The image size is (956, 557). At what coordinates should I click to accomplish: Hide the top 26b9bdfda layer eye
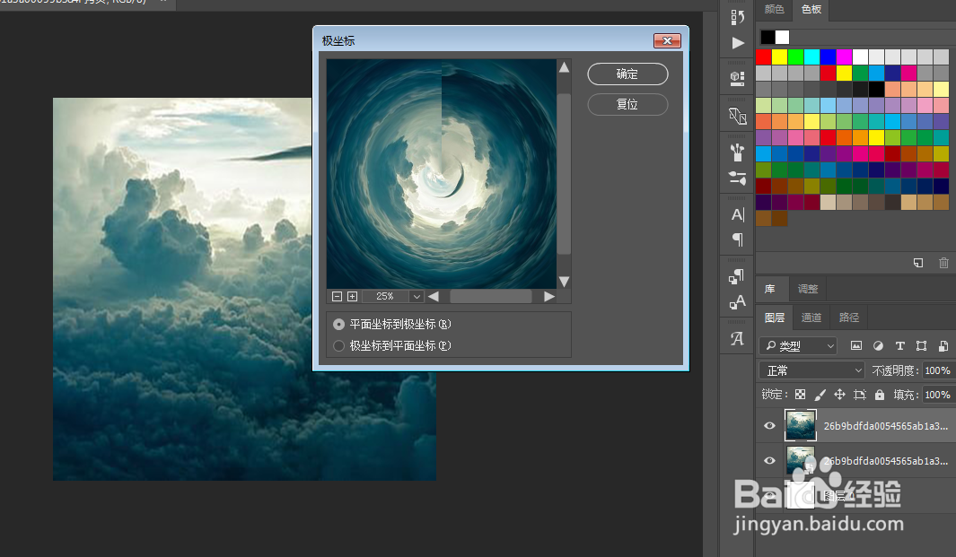click(x=769, y=425)
